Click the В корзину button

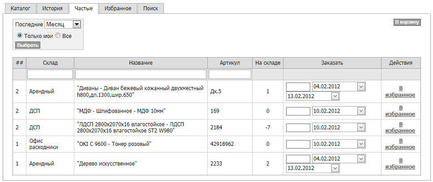point(407,22)
